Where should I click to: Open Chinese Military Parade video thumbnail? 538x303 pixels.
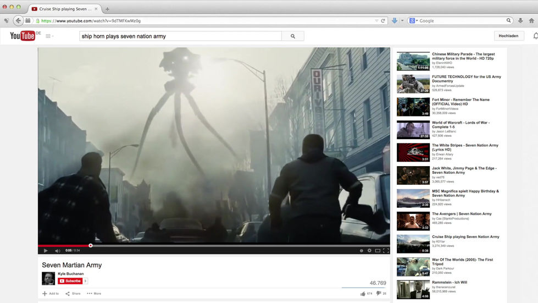pos(413,61)
